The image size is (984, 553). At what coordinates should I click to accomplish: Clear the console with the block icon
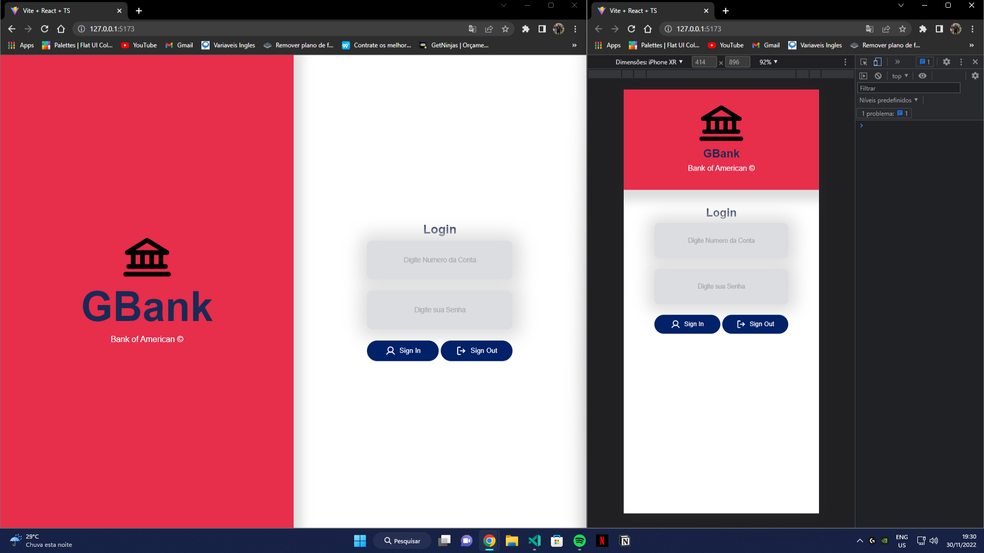pyautogui.click(x=879, y=76)
